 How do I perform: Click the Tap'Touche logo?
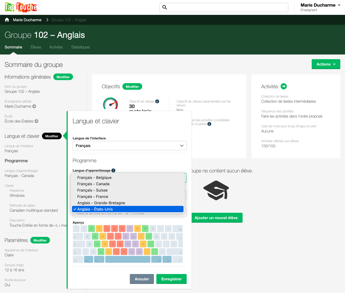click(21, 7)
